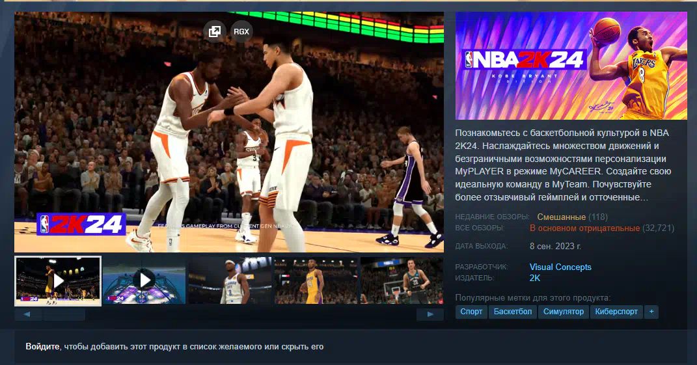The width and height of the screenshot is (697, 365).
Task: Grab the thumbnail strip scrollbar handle
Action: point(64,314)
